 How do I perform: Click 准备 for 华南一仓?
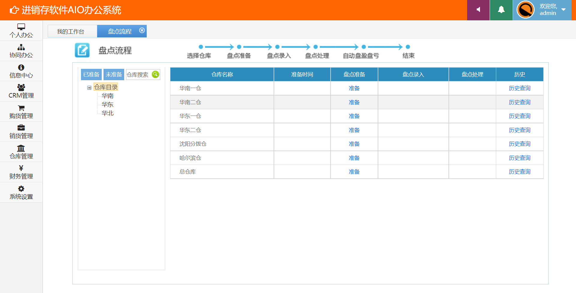pos(354,88)
